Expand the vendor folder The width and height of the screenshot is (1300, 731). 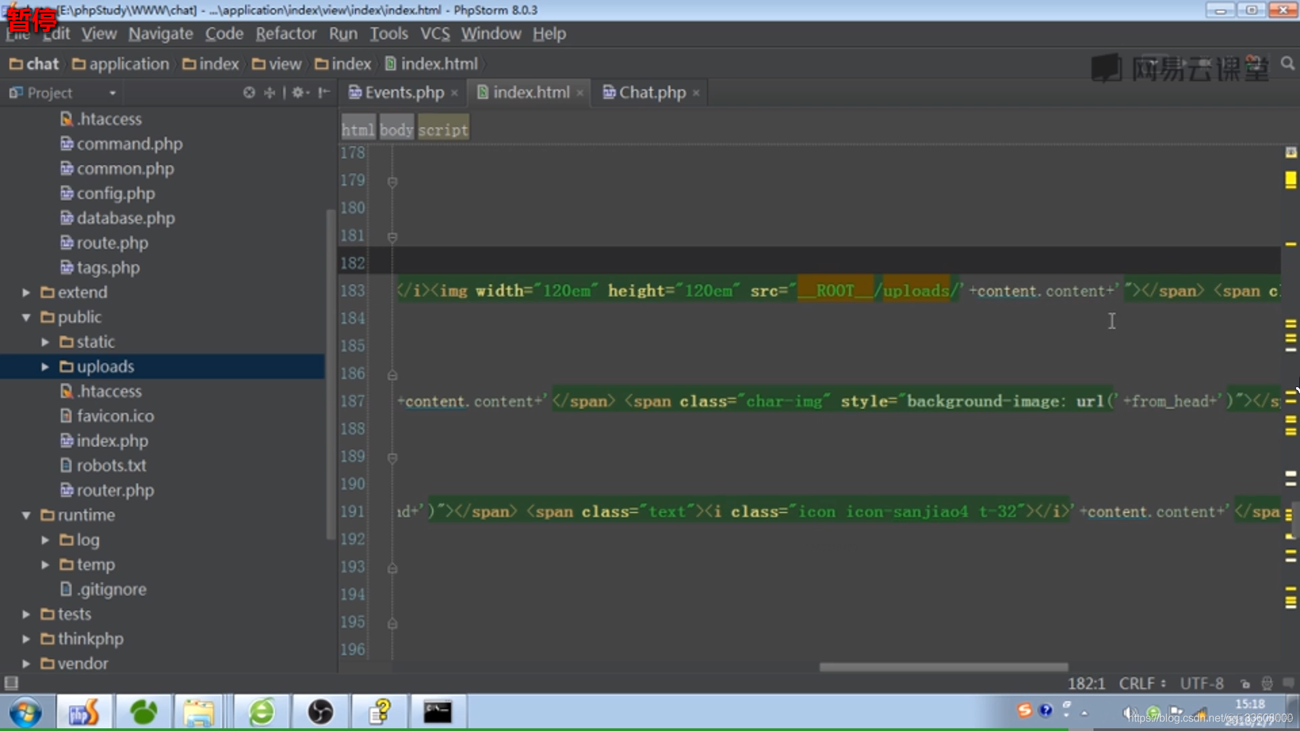click(x=26, y=664)
